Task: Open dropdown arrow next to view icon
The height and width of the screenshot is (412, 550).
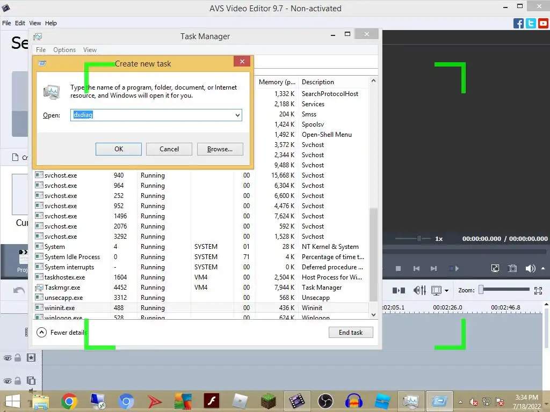Action: (446, 290)
